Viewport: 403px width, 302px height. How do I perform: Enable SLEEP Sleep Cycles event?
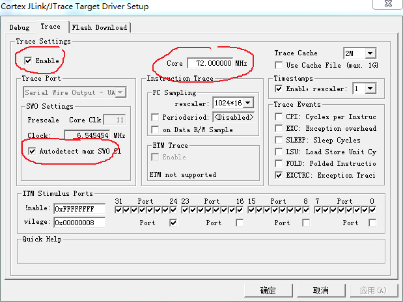click(x=279, y=140)
